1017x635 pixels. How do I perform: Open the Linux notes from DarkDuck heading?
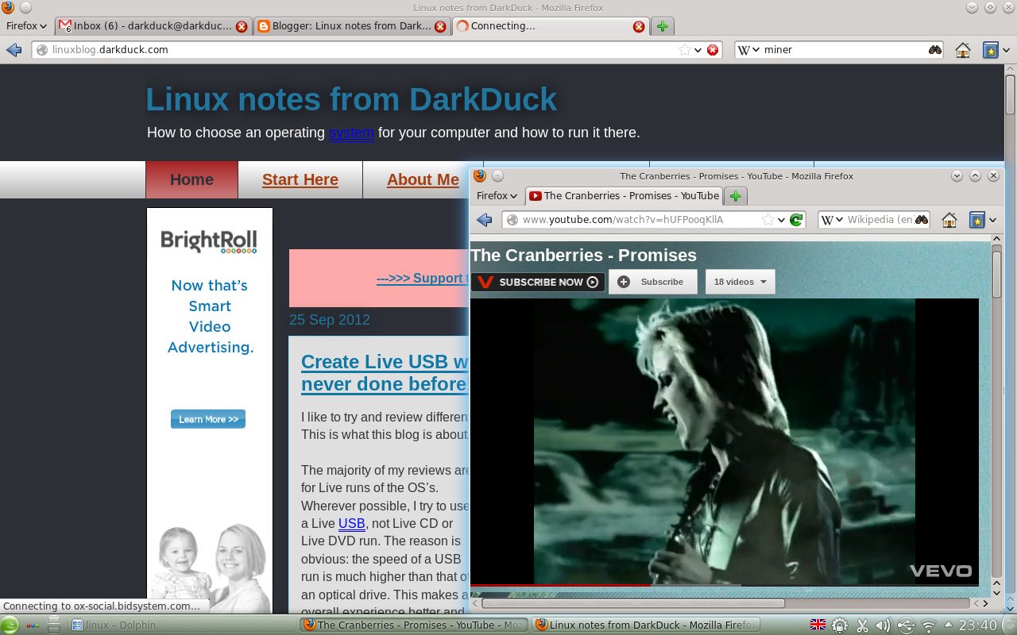tap(351, 99)
